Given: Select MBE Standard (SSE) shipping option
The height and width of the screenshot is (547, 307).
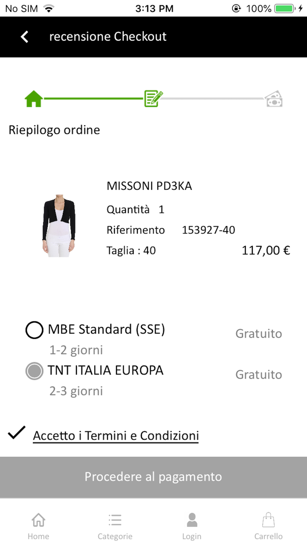Looking at the screenshot, I should click(34, 330).
